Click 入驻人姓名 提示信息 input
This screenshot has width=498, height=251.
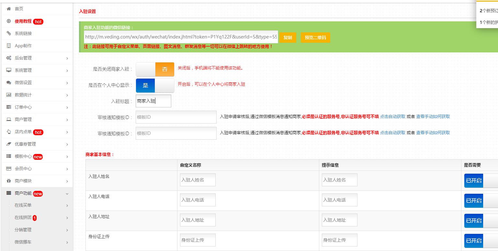pyautogui.click(x=340, y=180)
